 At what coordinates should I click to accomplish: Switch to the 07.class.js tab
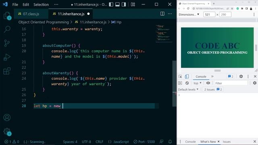(x=31, y=14)
